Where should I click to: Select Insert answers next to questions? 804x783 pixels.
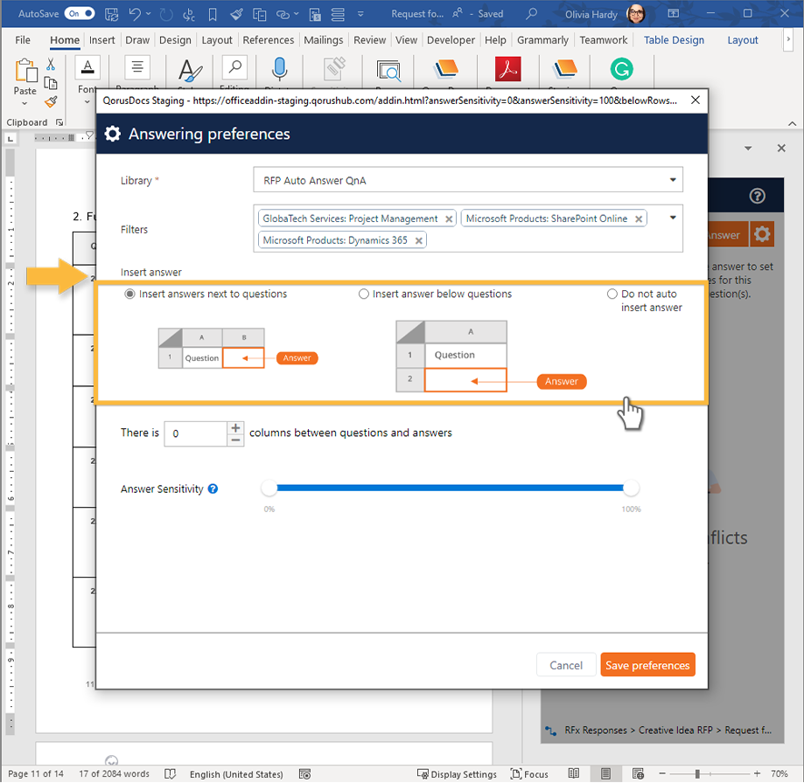(129, 294)
